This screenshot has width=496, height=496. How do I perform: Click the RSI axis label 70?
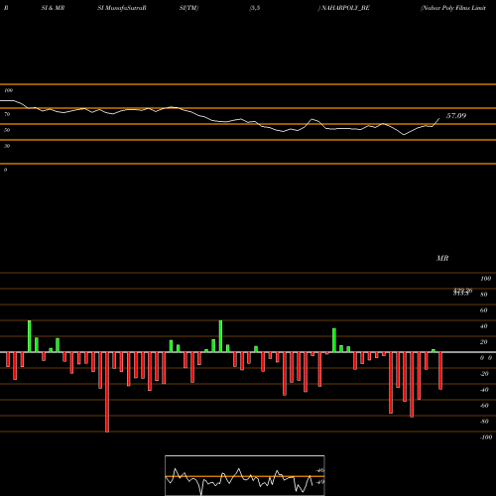(x=7, y=114)
